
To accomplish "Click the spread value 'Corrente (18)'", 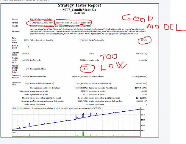I will (x=142, y=54).
